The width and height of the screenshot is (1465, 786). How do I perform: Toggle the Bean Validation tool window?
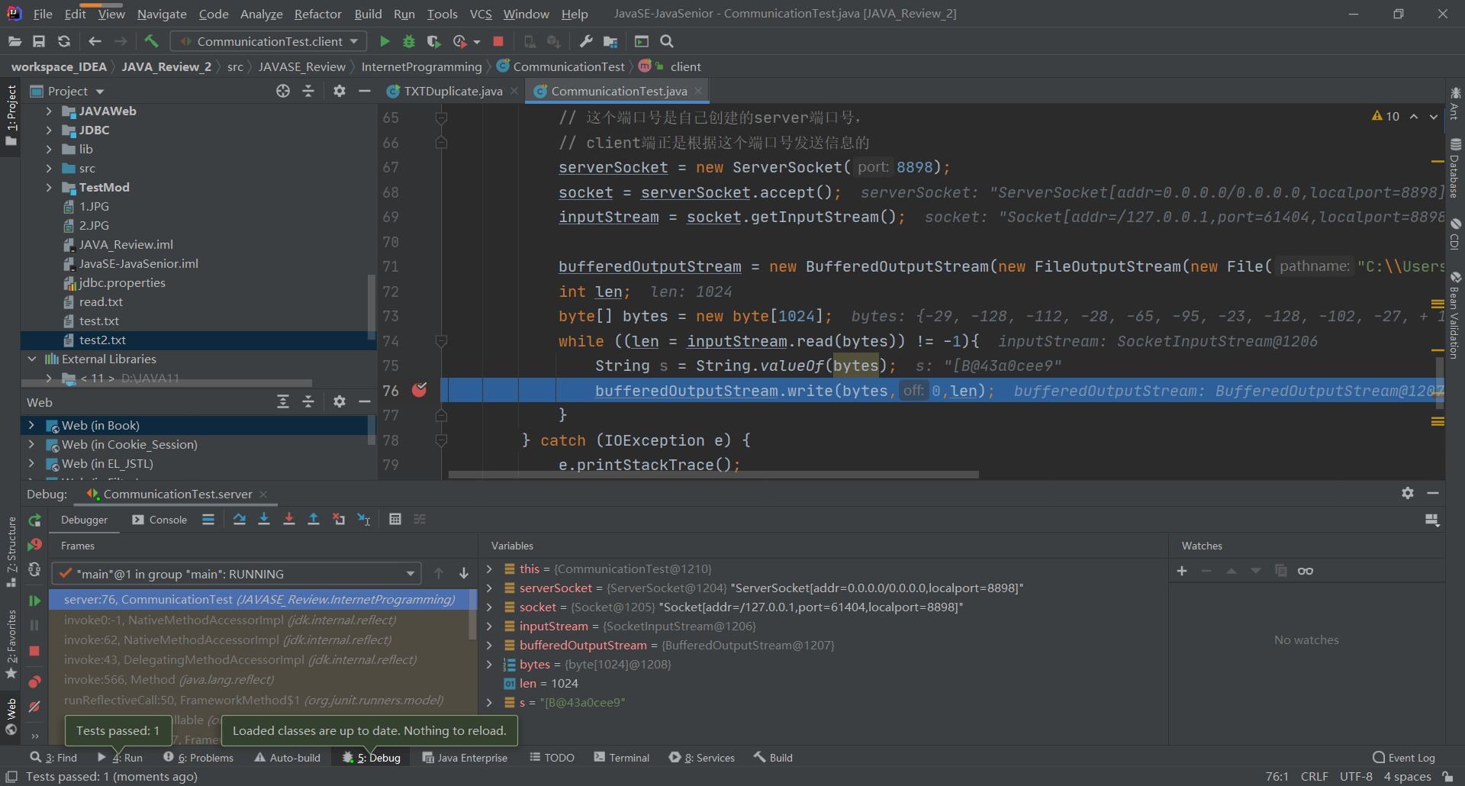point(1455,314)
